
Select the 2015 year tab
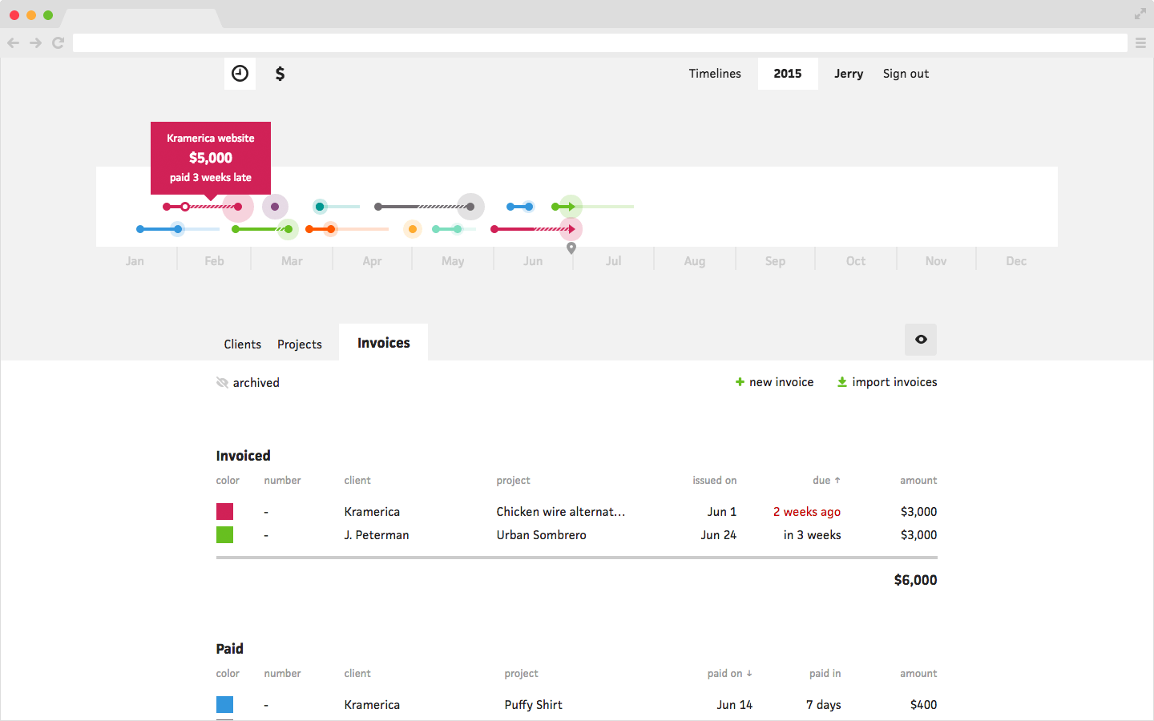[788, 74]
